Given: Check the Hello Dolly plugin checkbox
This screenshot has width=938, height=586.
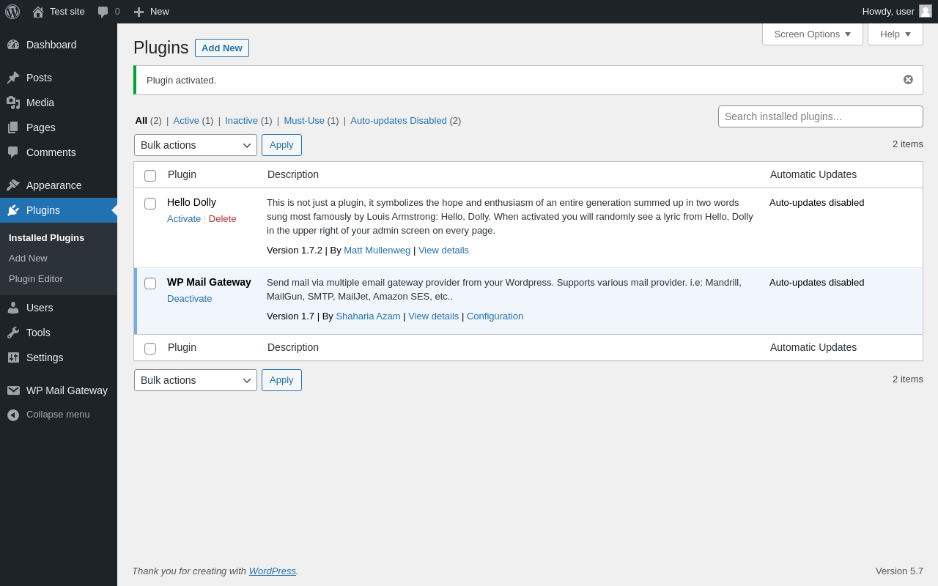Looking at the screenshot, I should 150,204.
